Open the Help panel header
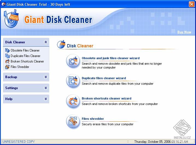196x145 pixels. coord(26,99)
